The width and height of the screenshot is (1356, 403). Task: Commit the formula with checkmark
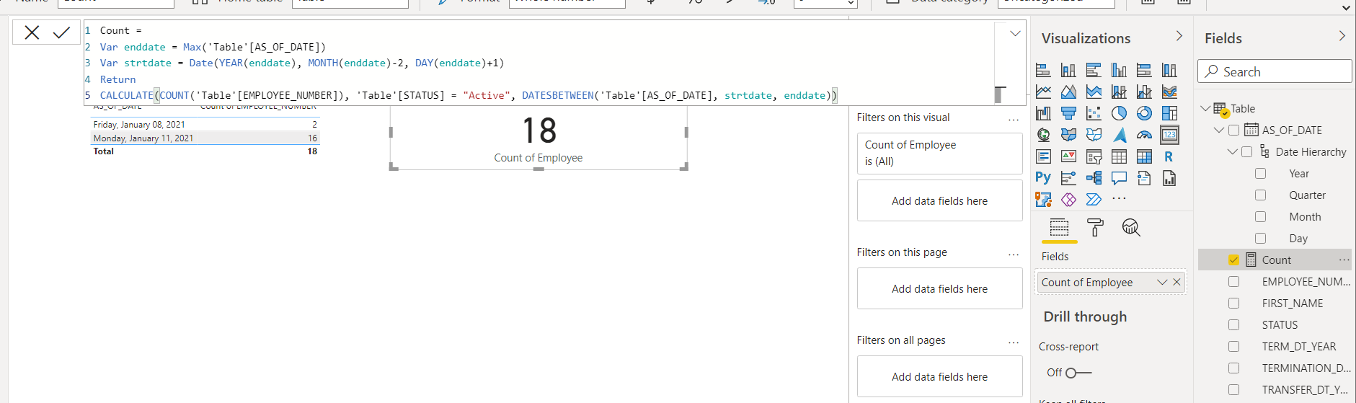61,32
